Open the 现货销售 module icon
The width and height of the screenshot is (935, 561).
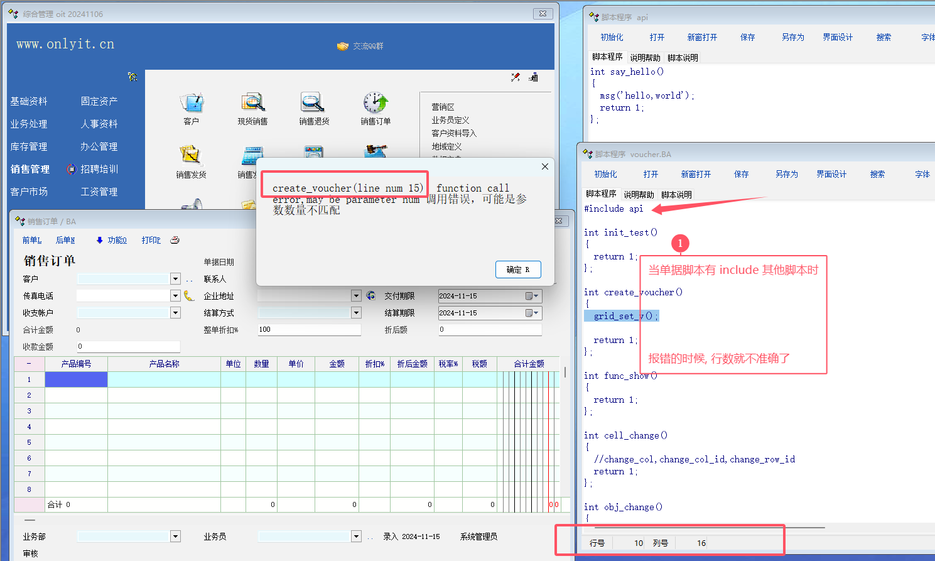point(252,103)
